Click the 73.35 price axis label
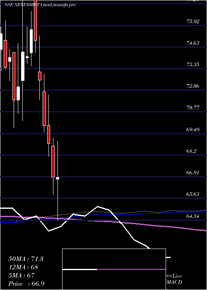This screenshot has height=290, width=207. pyautogui.click(x=193, y=65)
